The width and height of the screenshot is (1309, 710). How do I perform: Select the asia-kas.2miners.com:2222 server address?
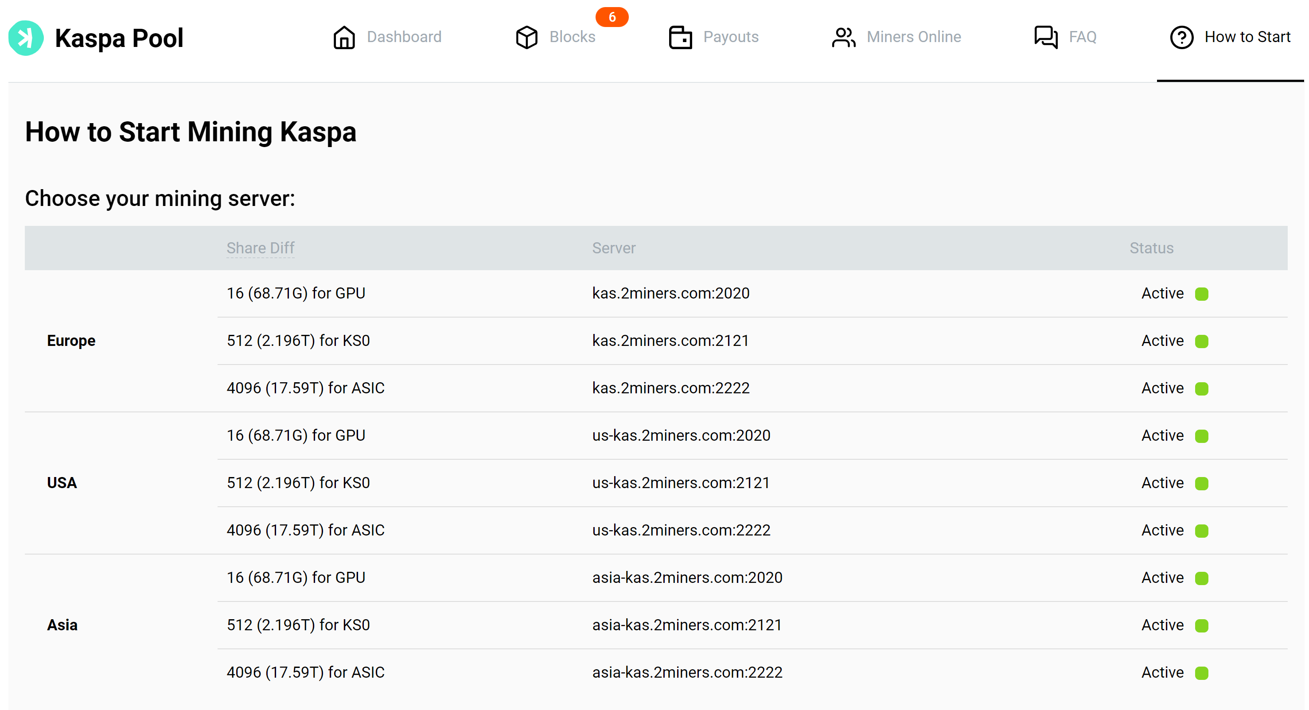click(686, 672)
